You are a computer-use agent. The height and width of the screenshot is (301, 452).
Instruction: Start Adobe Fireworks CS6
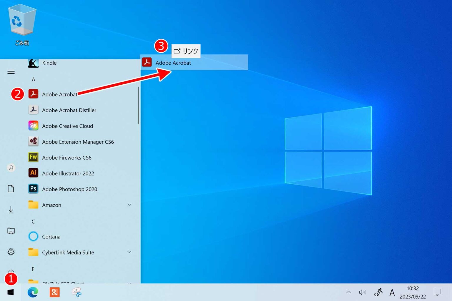click(67, 158)
